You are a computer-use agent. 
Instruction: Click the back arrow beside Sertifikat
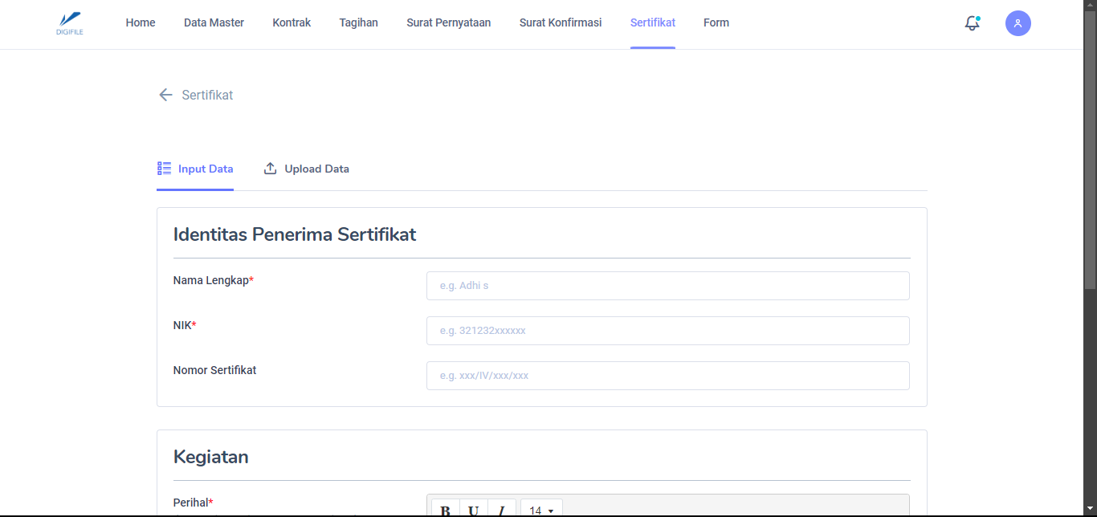[x=165, y=95]
